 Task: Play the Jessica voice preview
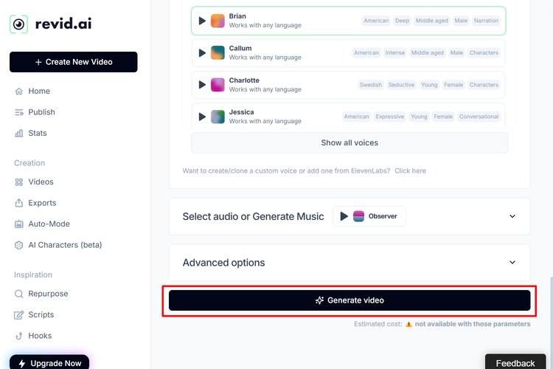(x=202, y=117)
